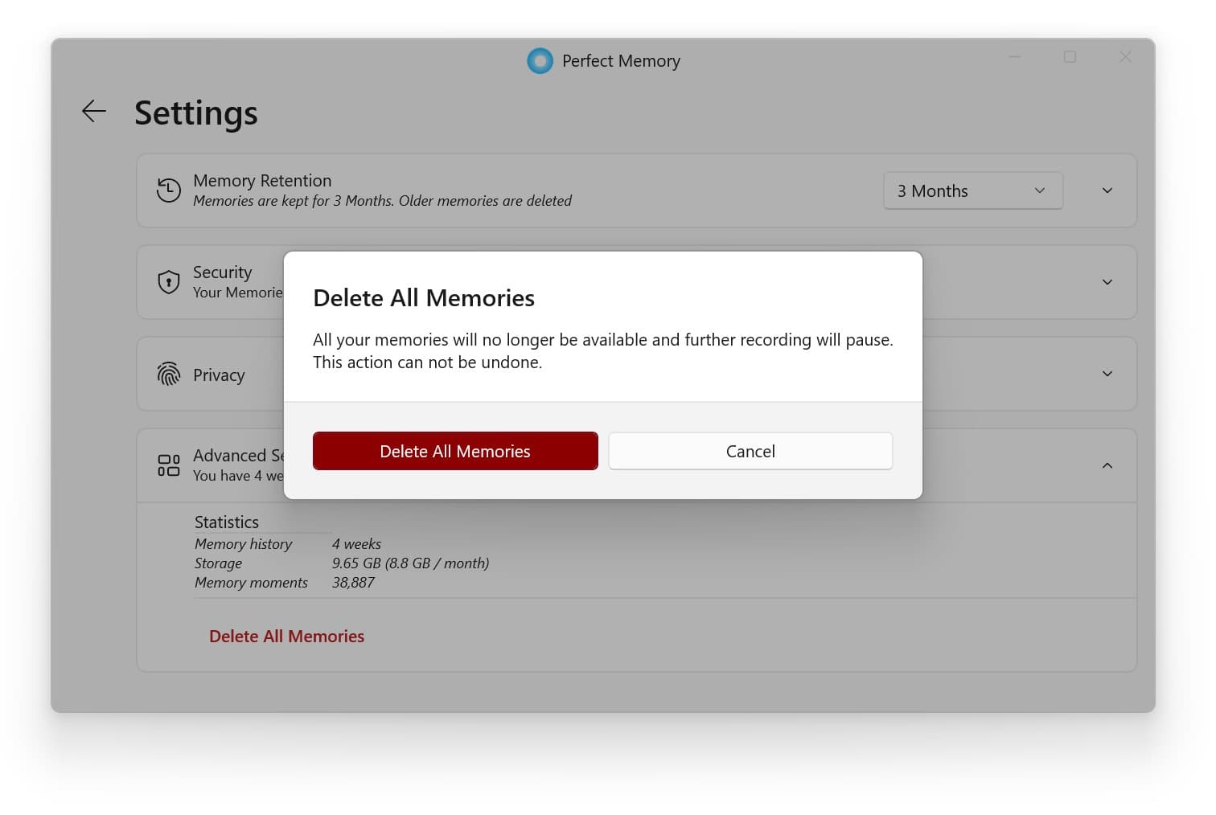Collapse the Advanced Settings section
Viewport: 1216px width, 815px height.
[x=1107, y=465]
